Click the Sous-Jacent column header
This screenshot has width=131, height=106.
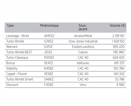(x=83, y=27)
